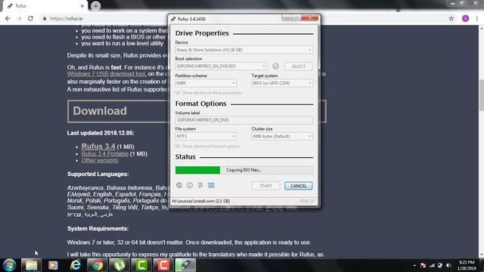Expand Show advanced drive properties

pyautogui.click(x=209, y=93)
